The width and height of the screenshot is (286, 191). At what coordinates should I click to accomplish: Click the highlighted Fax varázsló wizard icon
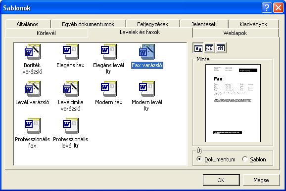147,52
